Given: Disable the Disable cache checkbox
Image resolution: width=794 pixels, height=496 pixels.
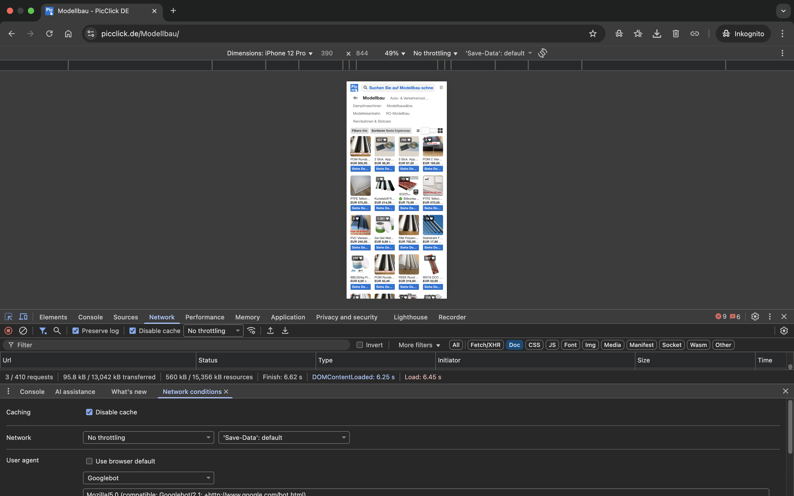Looking at the screenshot, I should tap(132, 331).
